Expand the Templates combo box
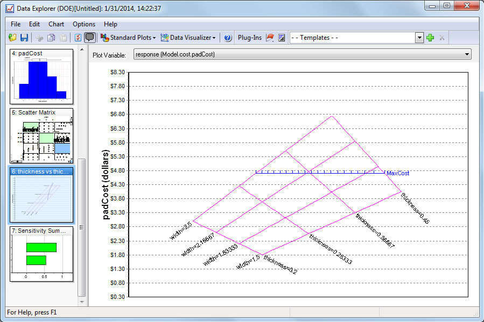The height and width of the screenshot is (322, 484). [x=419, y=38]
